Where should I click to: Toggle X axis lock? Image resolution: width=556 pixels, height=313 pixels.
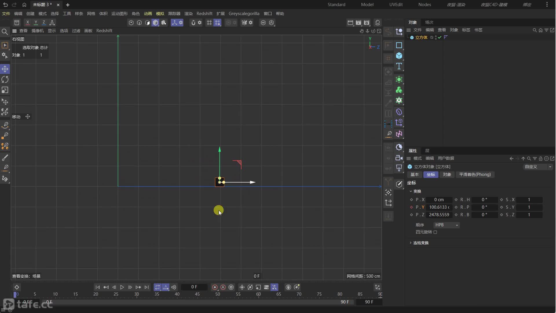point(28,23)
